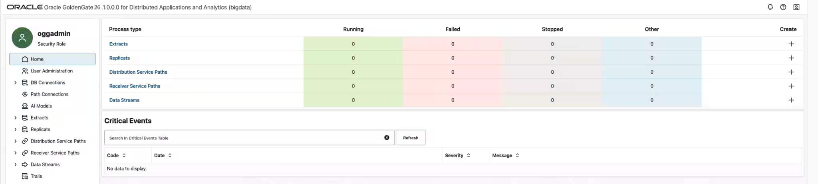The width and height of the screenshot is (818, 184).
Task: Add a Receiver Service Path via plus
Action: click(x=791, y=86)
